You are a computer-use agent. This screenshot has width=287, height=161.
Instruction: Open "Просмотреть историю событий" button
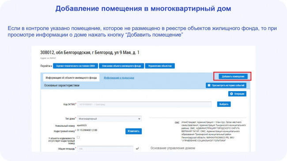[x=226, y=85]
